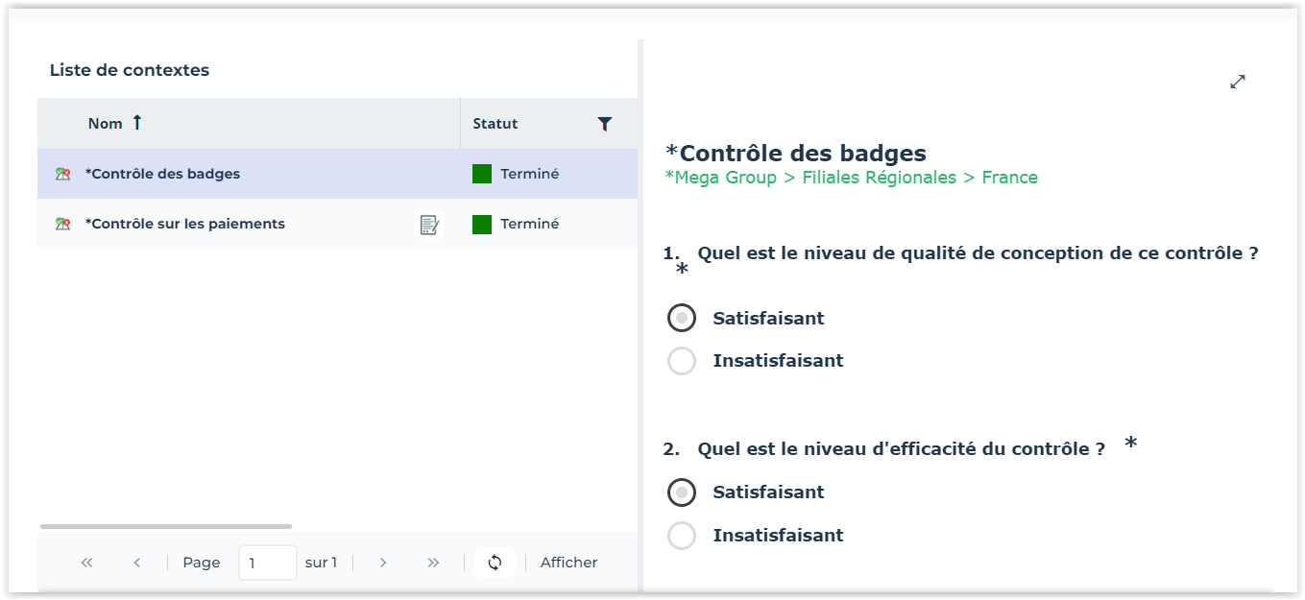The width and height of the screenshot is (1305, 600).
Task: Choose Insatisfaisant for control efficacité question
Action: pos(682,536)
